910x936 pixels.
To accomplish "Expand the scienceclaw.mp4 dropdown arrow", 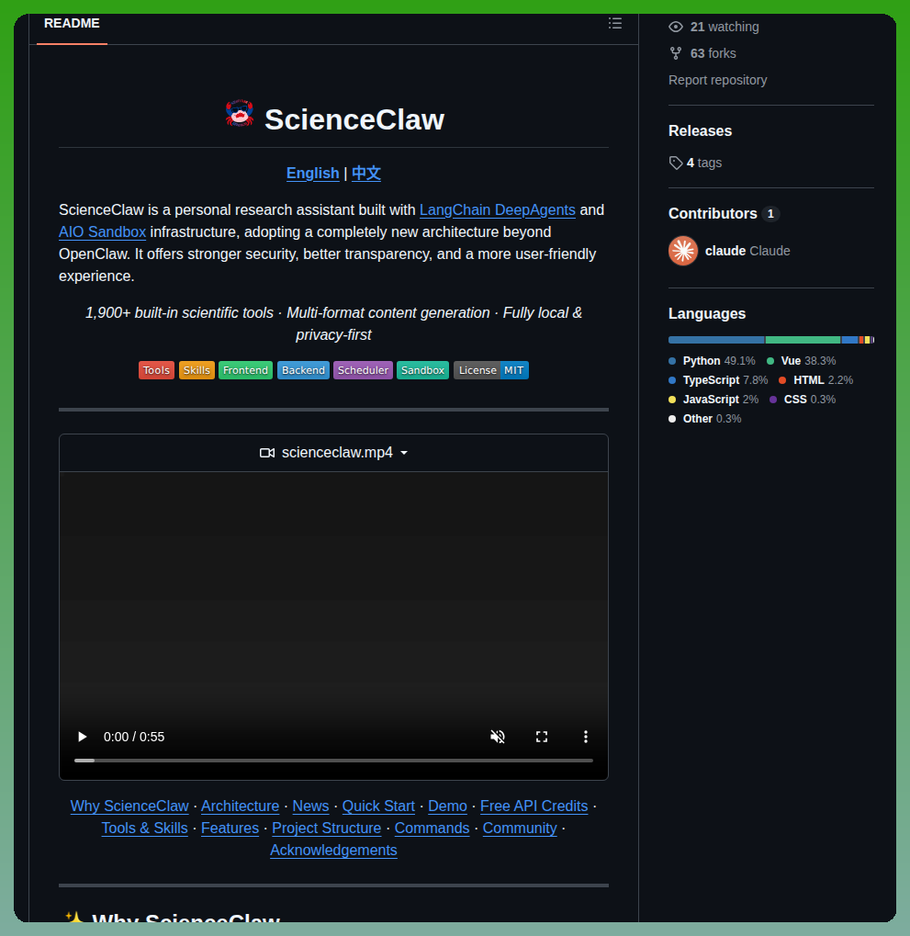I will [x=404, y=453].
